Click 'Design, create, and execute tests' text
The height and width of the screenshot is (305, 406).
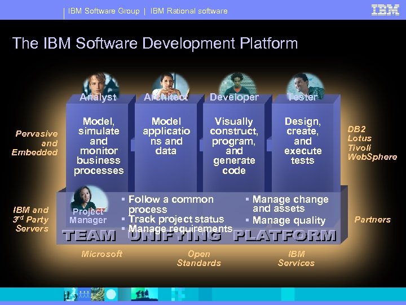[303, 141]
